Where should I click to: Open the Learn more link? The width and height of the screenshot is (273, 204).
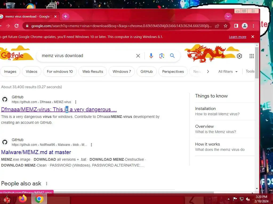[x=238, y=37]
